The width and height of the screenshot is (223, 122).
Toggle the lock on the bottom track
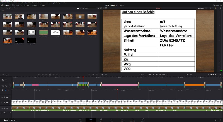2,113
